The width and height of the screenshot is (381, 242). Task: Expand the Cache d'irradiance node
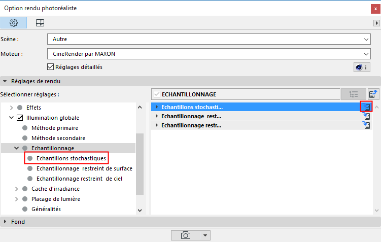17,189
